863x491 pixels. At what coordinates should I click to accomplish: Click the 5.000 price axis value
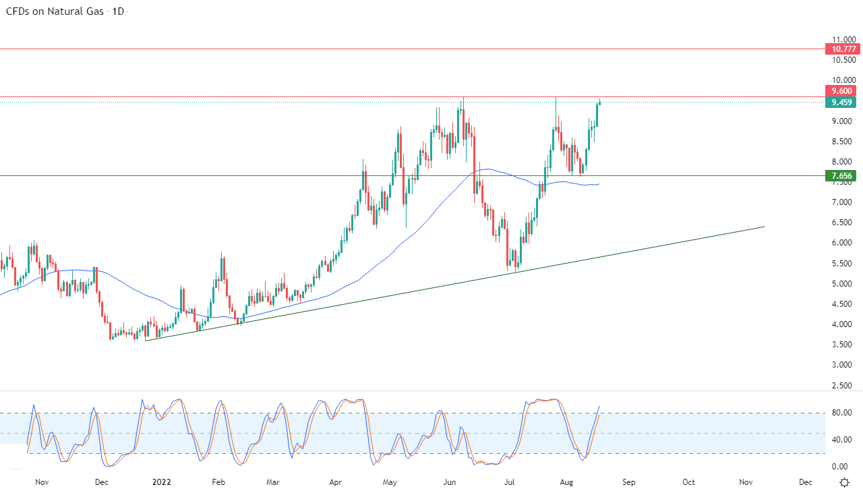pyautogui.click(x=842, y=284)
